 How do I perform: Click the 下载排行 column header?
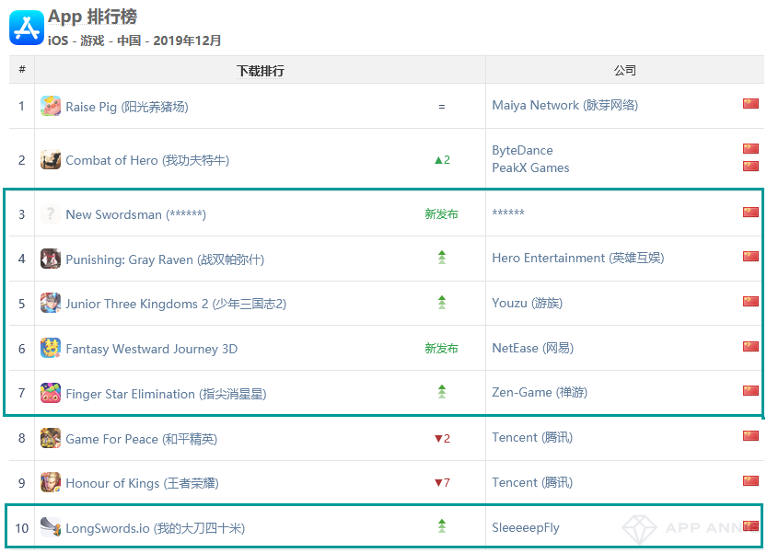pyautogui.click(x=260, y=71)
